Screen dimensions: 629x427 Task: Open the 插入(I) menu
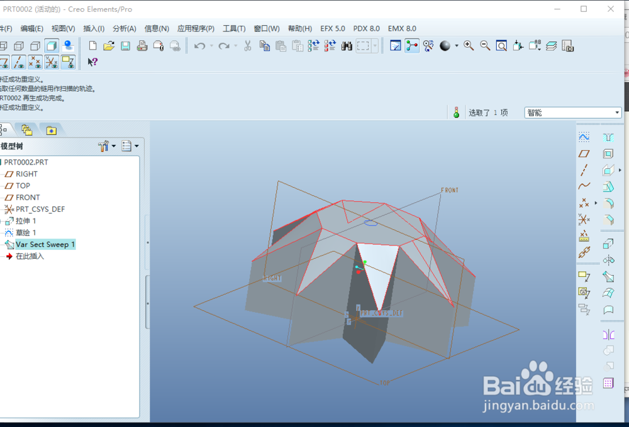pyautogui.click(x=94, y=28)
